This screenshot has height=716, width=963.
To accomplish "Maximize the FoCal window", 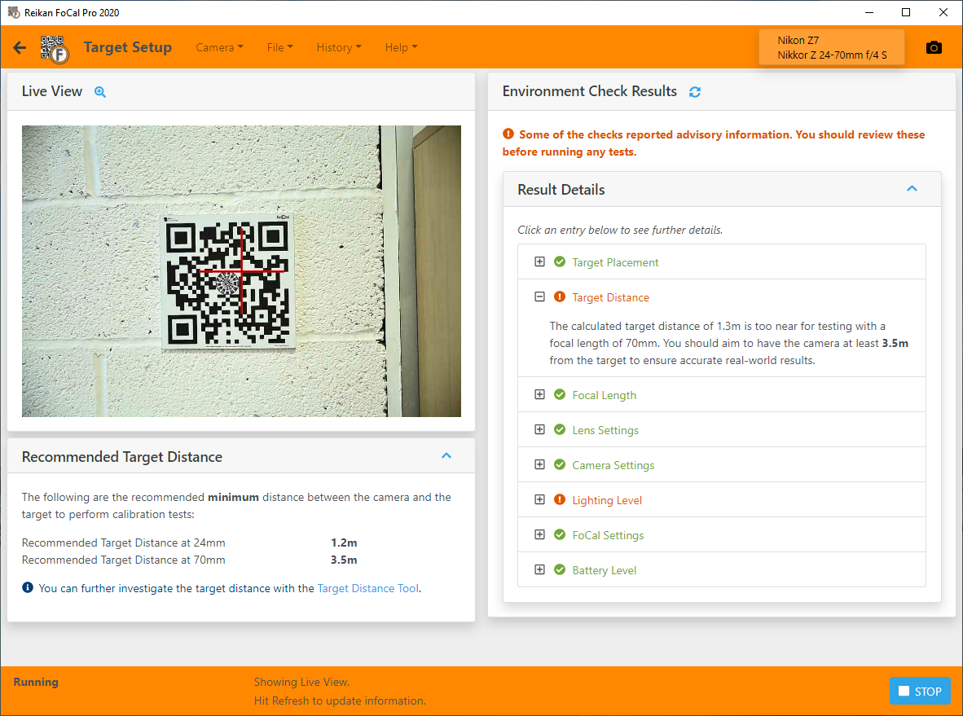I will click(906, 12).
